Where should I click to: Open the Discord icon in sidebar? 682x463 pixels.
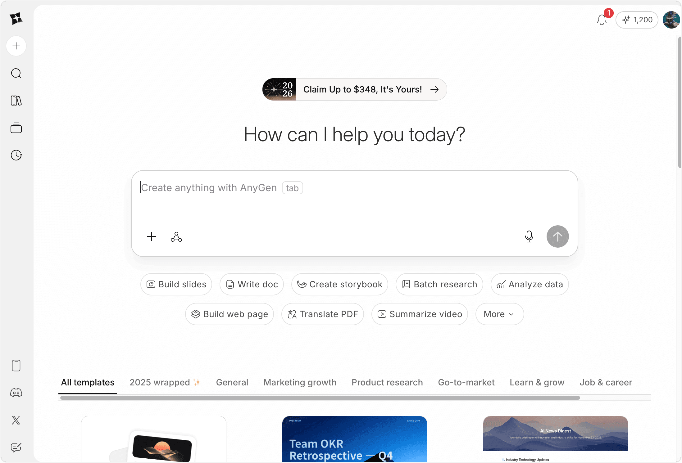(16, 393)
